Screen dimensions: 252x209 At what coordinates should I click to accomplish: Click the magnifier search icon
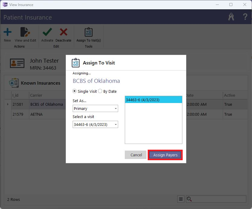[189, 199]
